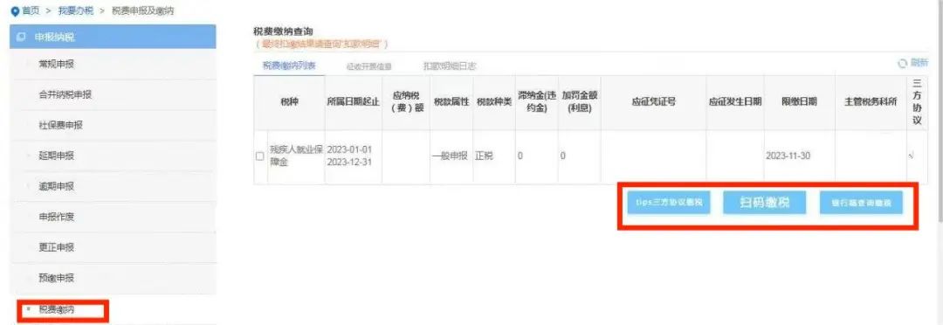Click the 应纳税(费)额 column header
This screenshot has height=325, width=943.
point(406,102)
